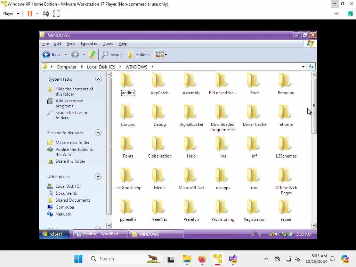Open the Views dropdown arrow
This screenshot has height=267, width=356.
click(x=166, y=55)
